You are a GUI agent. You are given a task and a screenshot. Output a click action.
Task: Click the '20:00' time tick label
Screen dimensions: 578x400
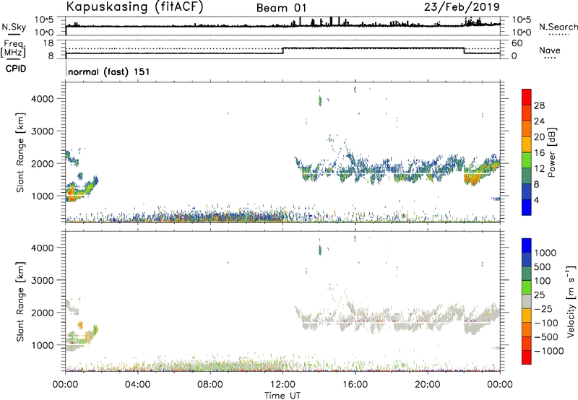pos(427,385)
